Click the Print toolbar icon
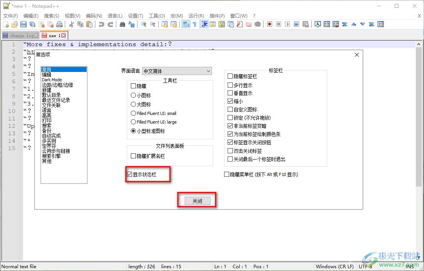 coord(59,24)
